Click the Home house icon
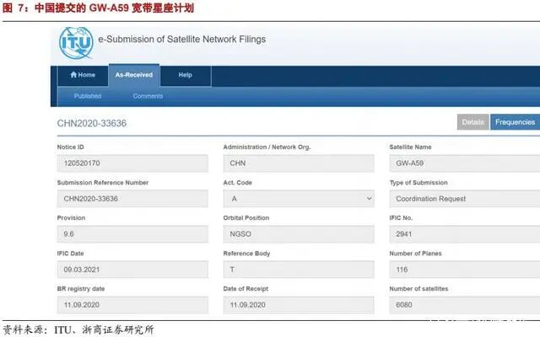This screenshot has width=540, height=337. click(73, 75)
